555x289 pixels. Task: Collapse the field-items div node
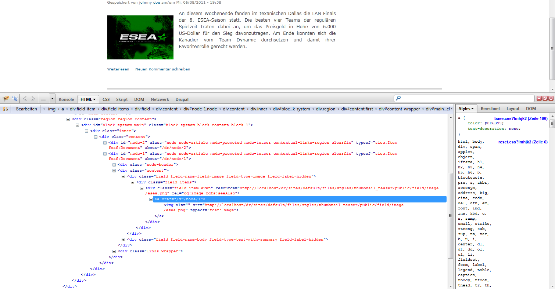click(133, 182)
